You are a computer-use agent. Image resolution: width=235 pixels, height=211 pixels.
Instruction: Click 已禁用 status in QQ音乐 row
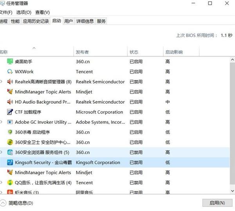[x=136, y=183]
